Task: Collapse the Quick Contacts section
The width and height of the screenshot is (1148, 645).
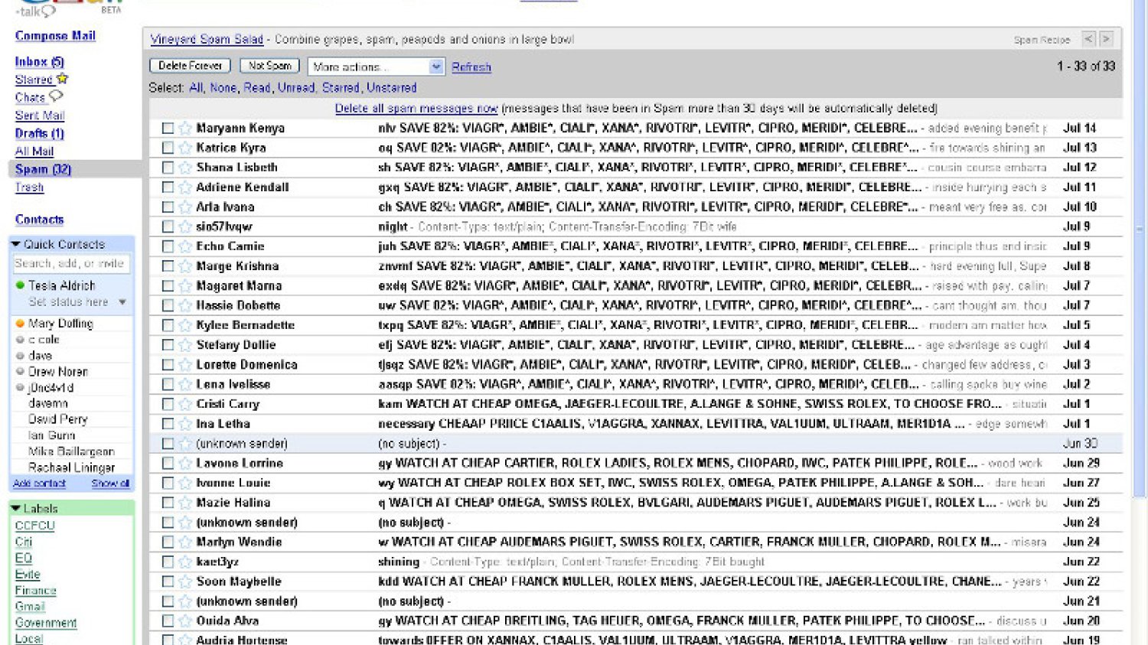Action: [x=15, y=244]
